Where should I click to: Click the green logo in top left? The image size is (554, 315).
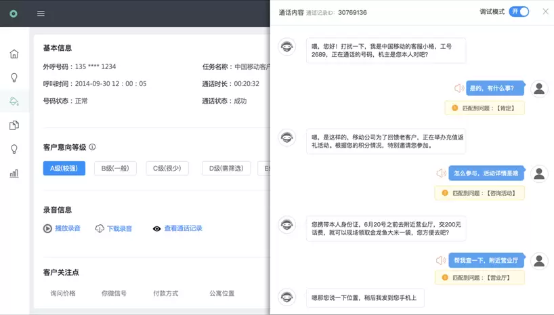[x=14, y=14]
